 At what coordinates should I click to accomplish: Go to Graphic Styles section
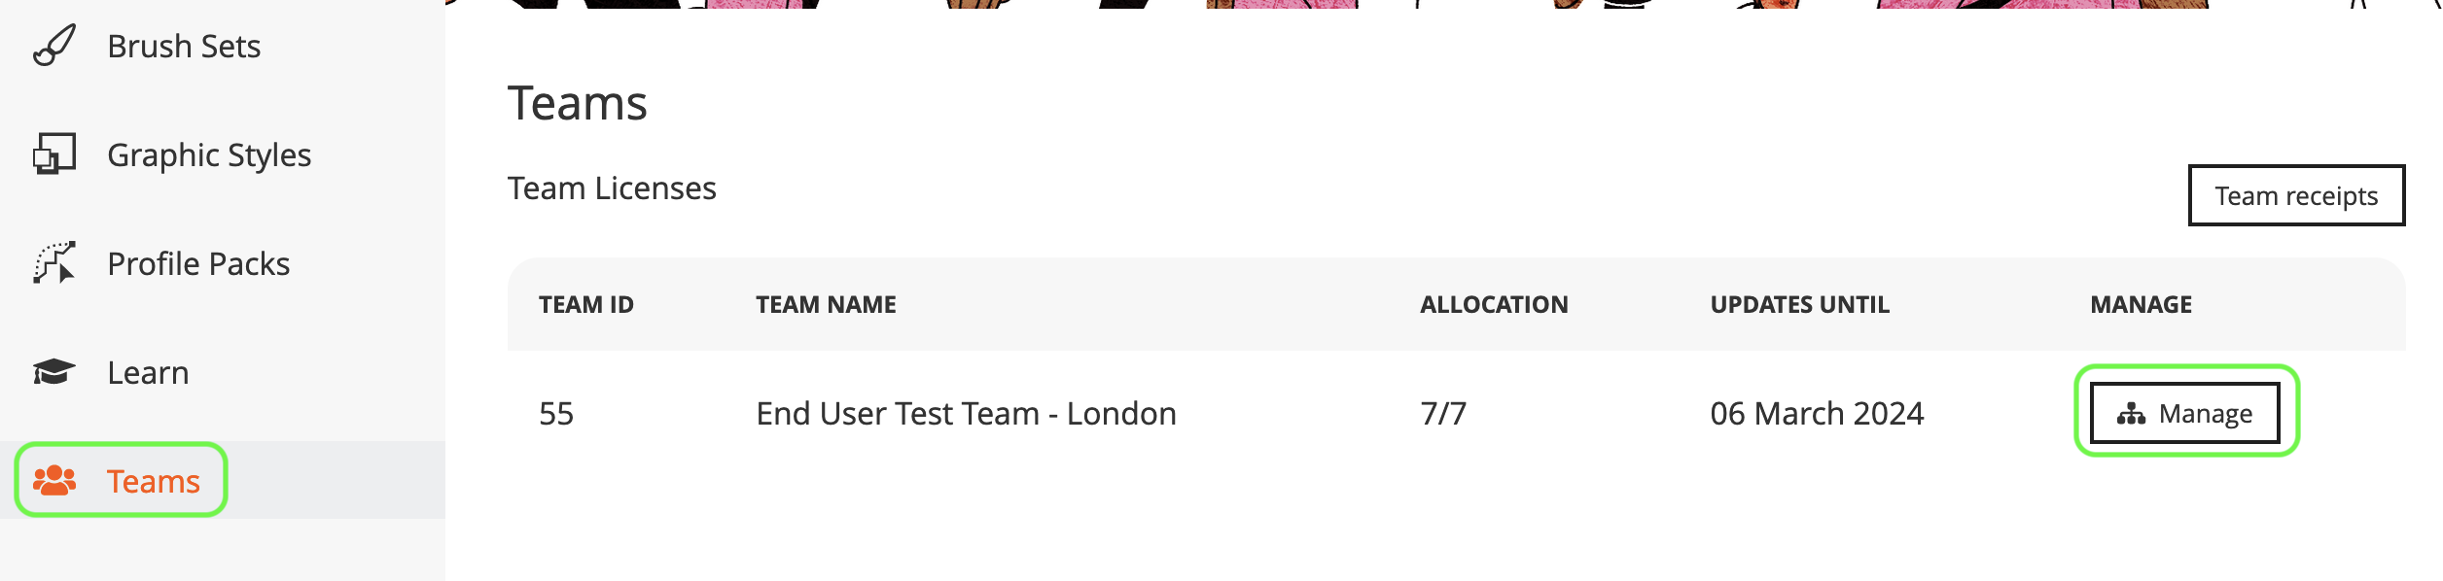click(x=209, y=155)
